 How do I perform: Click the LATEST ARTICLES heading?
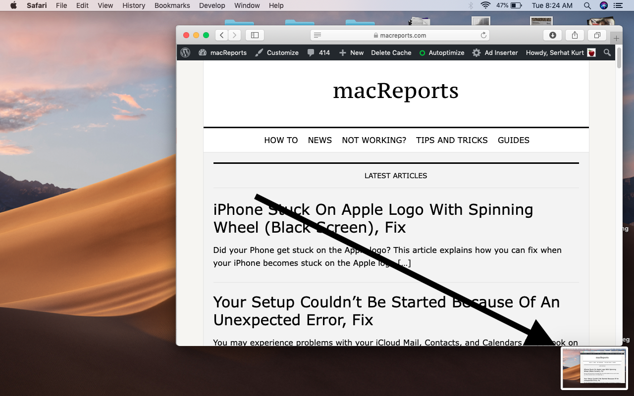(396, 176)
